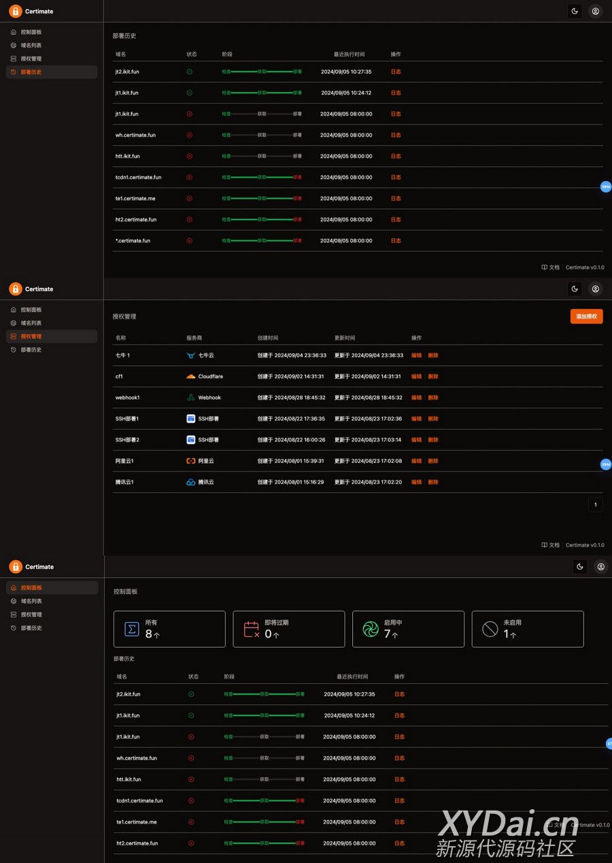Screen dimensions: 612x863
Task: Open the user avatar menu on the 控制面板 screen
Action: pyautogui.click(x=601, y=566)
